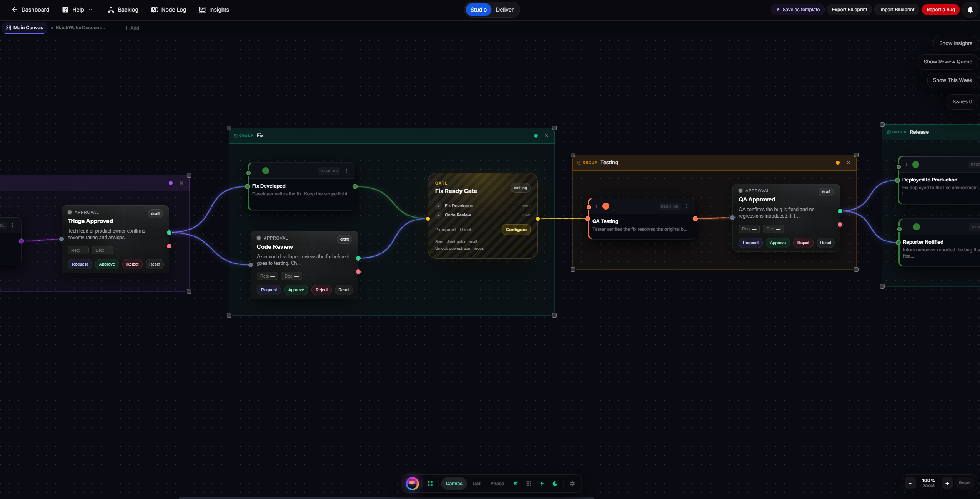The height and width of the screenshot is (499, 980).
Task: Click Save as template star button
Action: pyautogui.click(x=797, y=10)
